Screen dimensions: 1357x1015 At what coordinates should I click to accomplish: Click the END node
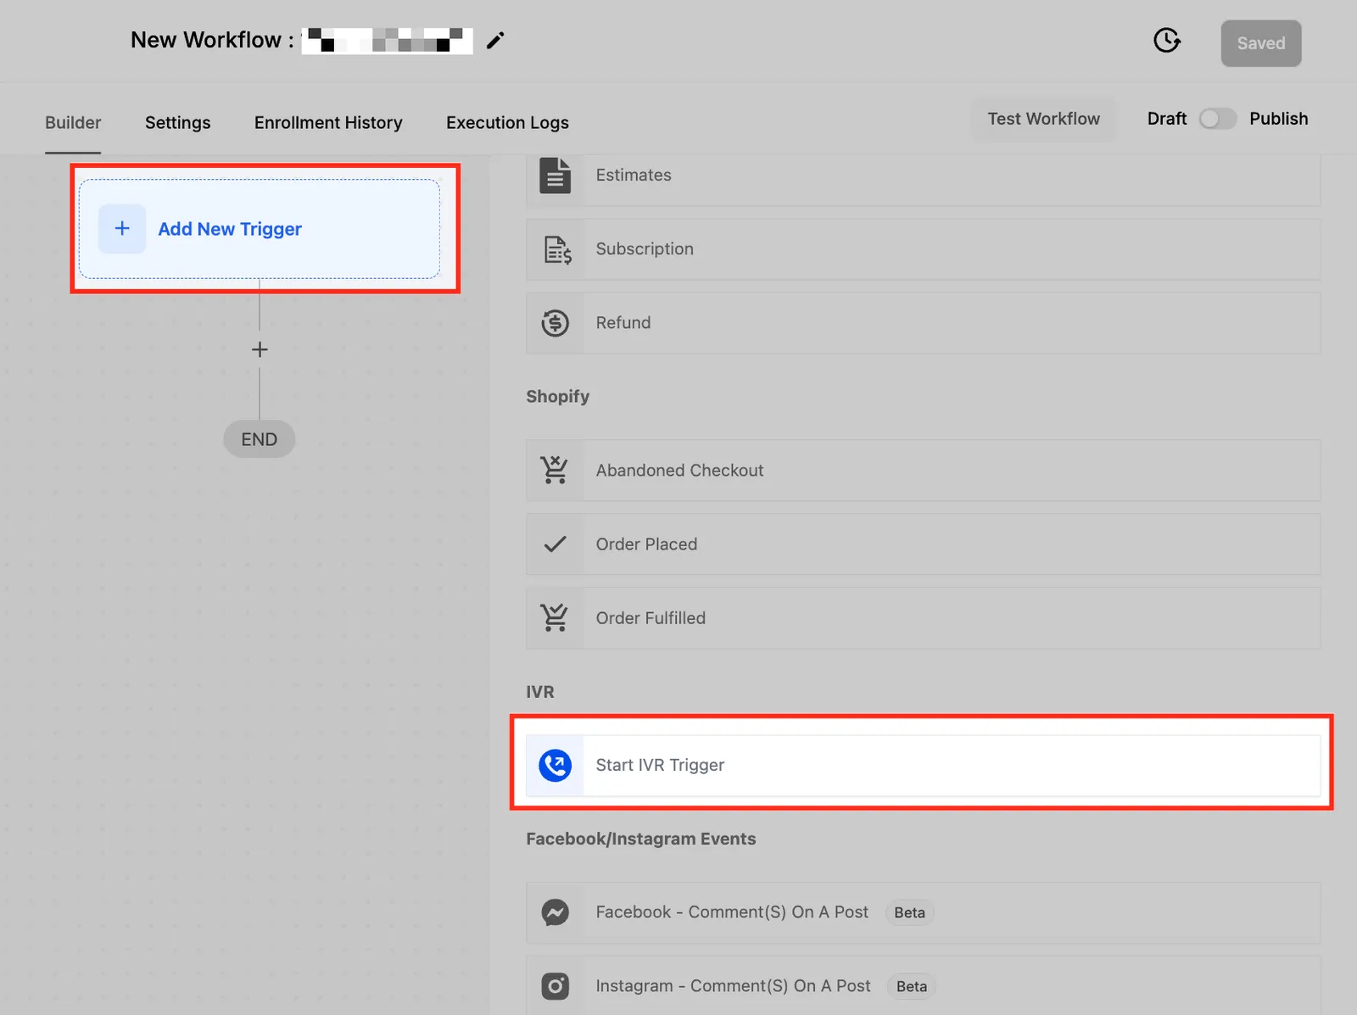[260, 439]
